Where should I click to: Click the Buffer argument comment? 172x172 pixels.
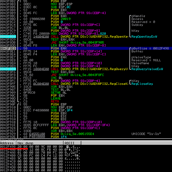coord(137,51)
